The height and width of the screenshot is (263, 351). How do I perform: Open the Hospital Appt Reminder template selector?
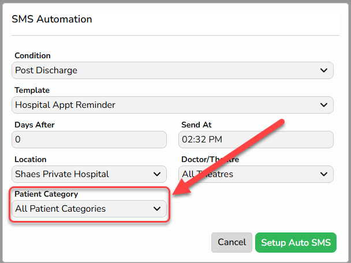tap(173, 105)
